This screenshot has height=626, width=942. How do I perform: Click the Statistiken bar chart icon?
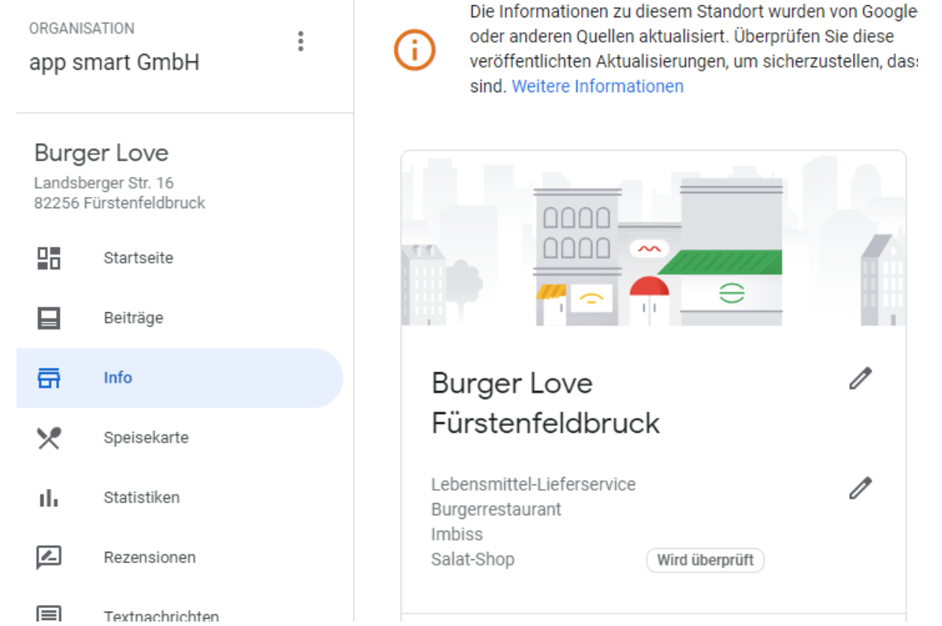tap(49, 498)
